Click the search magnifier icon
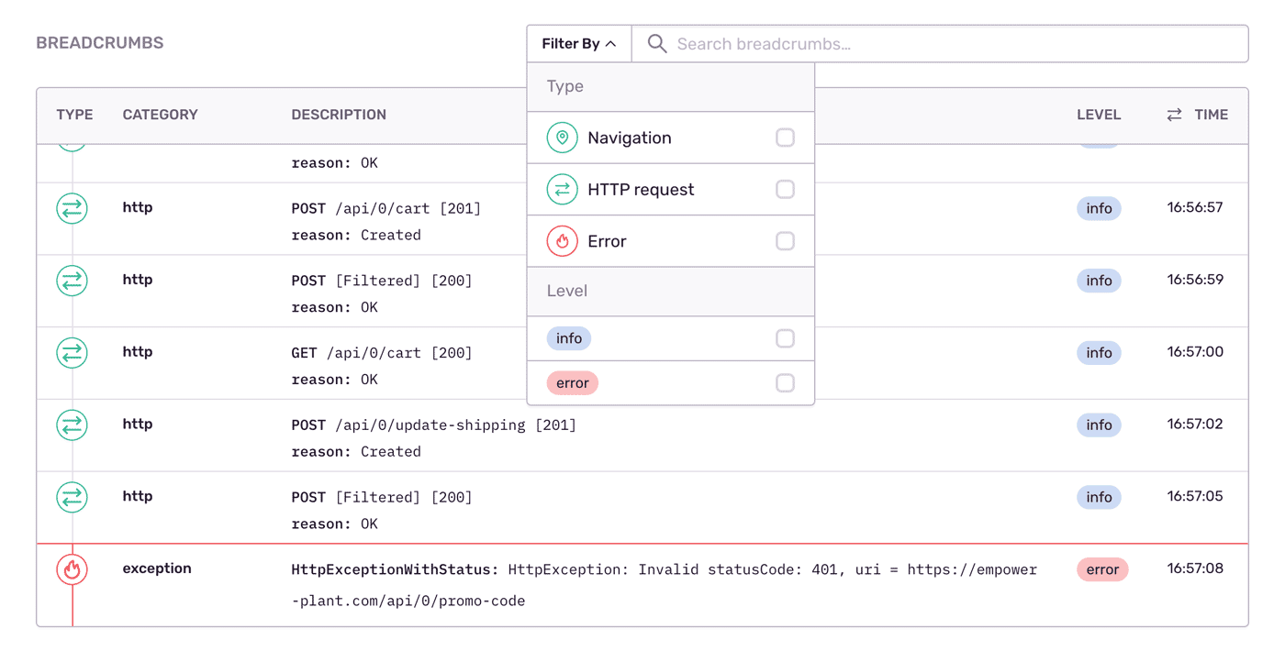The image size is (1285, 651). click(x=657, y=44)
